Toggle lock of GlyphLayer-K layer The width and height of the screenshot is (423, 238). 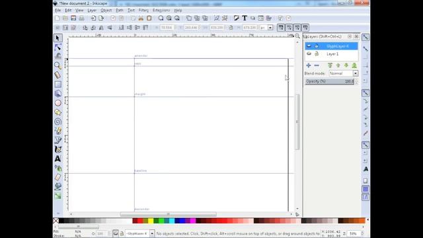(317, 46)
